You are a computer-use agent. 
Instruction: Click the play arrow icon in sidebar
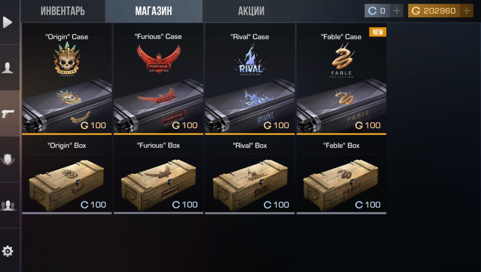pyautogui.click(x=8, y=22)
